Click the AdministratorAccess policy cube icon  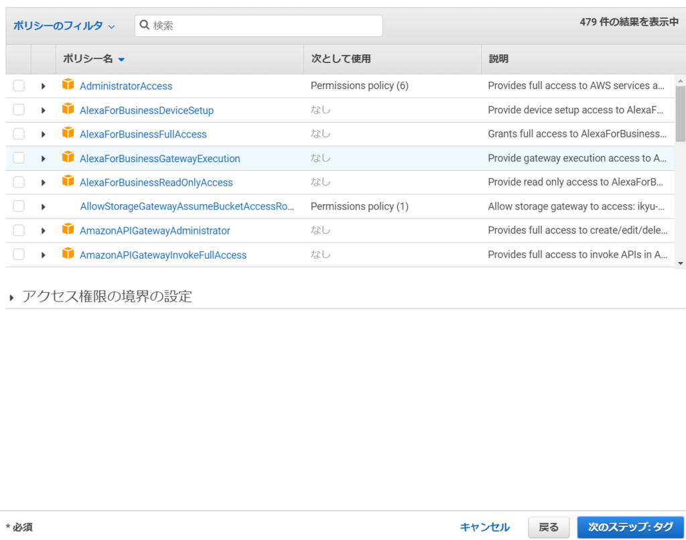click(x=68, y=84)
